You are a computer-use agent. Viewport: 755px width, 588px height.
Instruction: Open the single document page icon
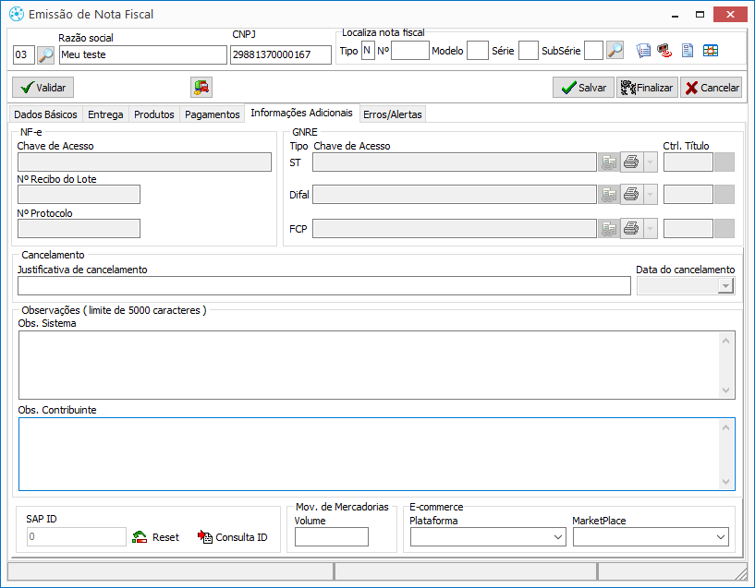coord(688,51)
